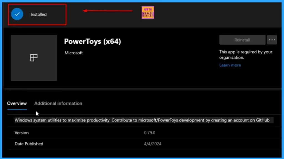
Task: Select the version value 0.79.0
Action: click(149, 133)
